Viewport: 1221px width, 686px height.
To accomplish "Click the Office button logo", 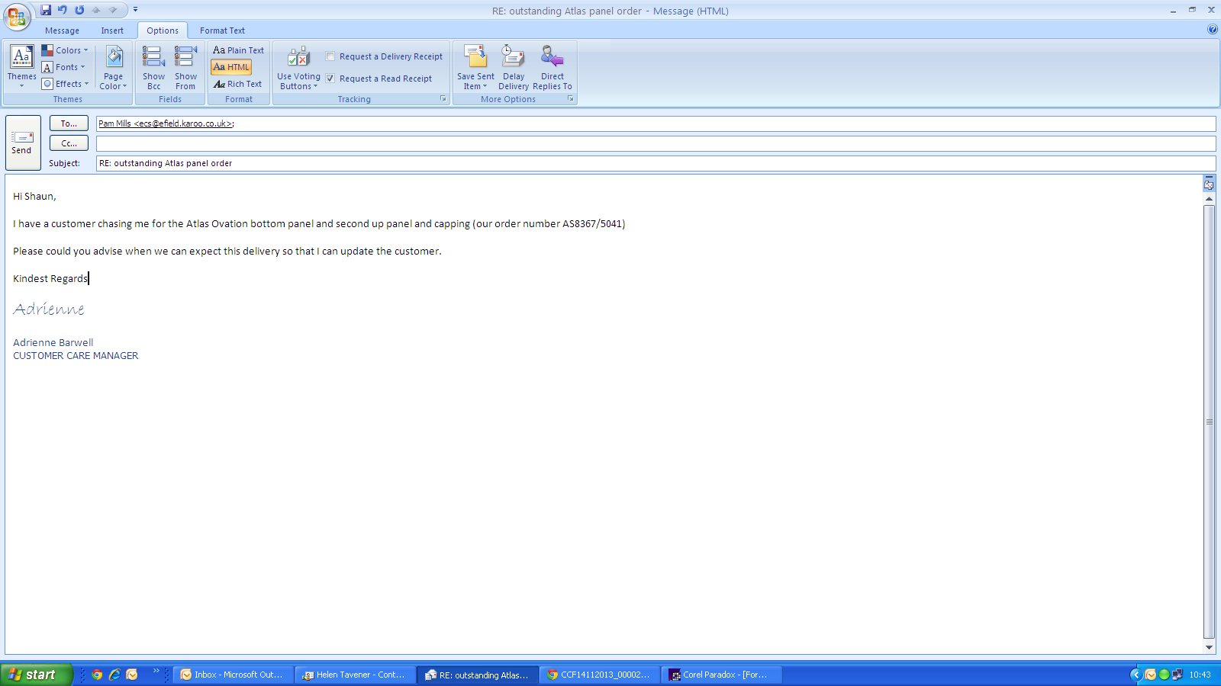I will pos(17,17).
